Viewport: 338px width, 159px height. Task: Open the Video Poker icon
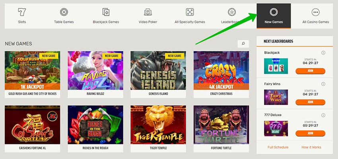point(148,12)
